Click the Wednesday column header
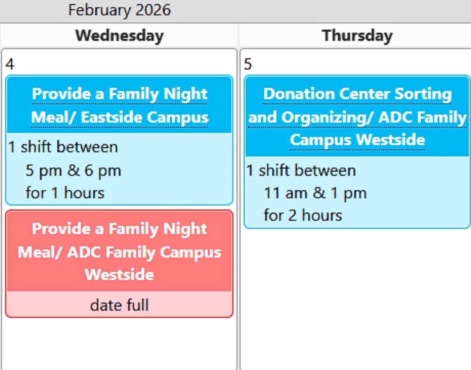 click(x=119, y=35)
